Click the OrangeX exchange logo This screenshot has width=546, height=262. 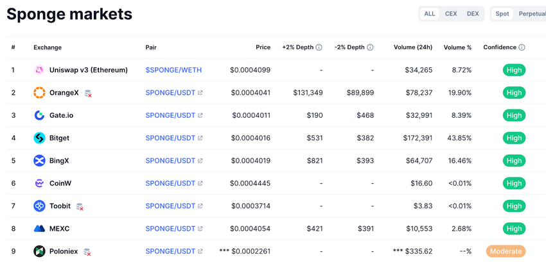point(39,93)
